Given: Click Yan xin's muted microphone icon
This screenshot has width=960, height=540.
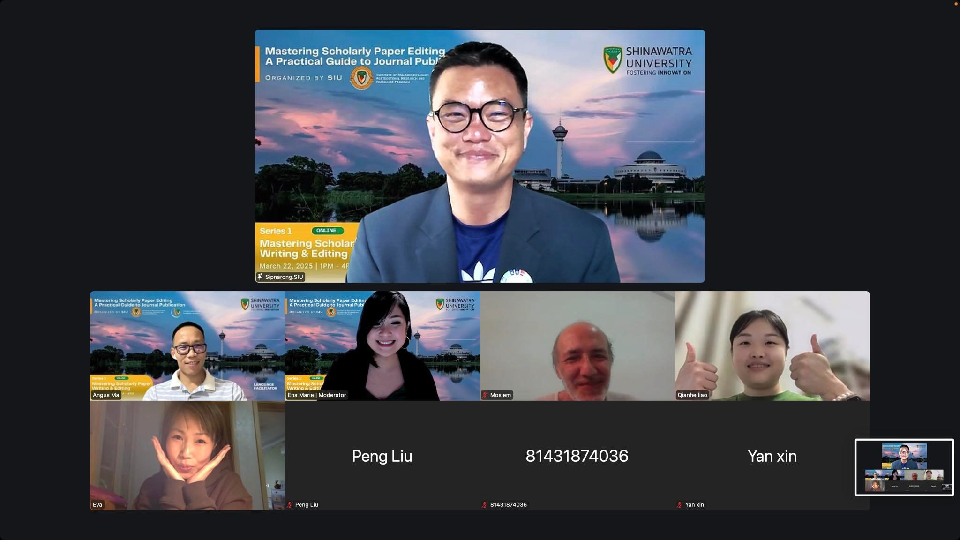Looking at the screenshot, I should 680,505.
